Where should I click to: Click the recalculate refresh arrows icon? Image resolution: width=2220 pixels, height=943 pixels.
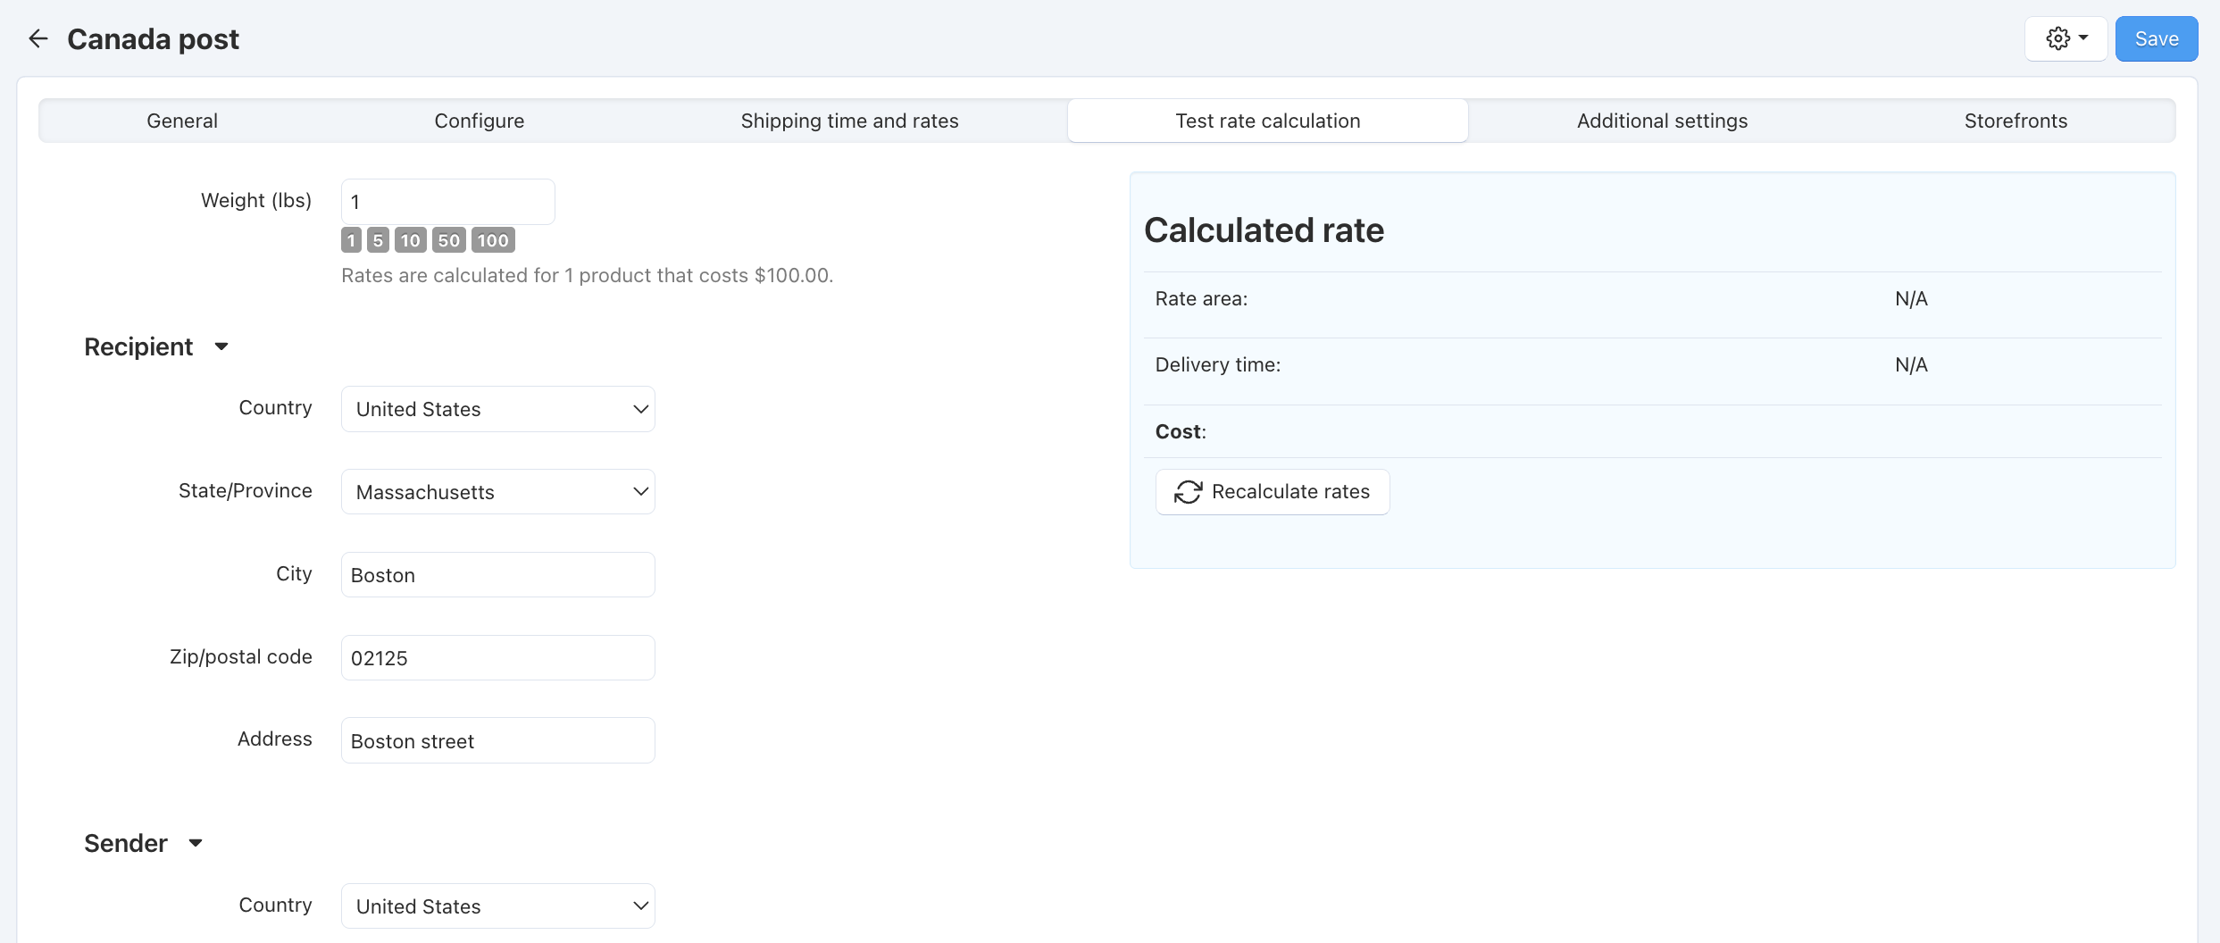(1188, 492)
